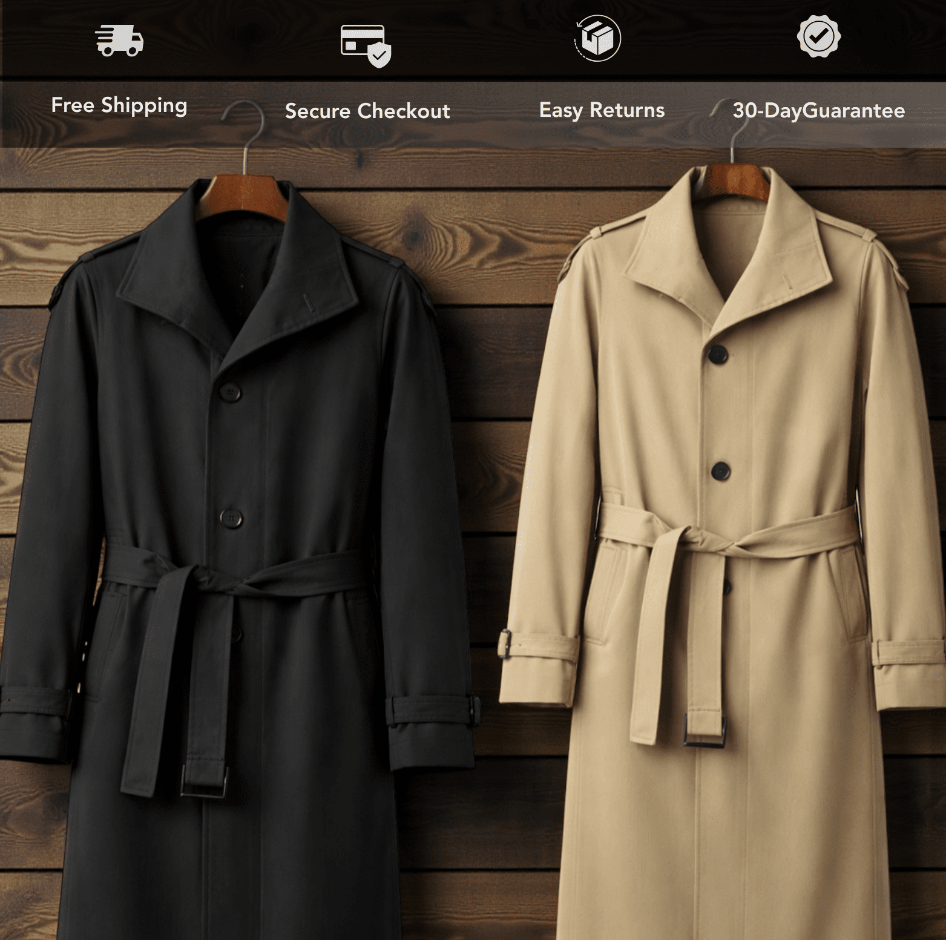
Task: Click the top button on black coat
Action: (x=230, y=393)
